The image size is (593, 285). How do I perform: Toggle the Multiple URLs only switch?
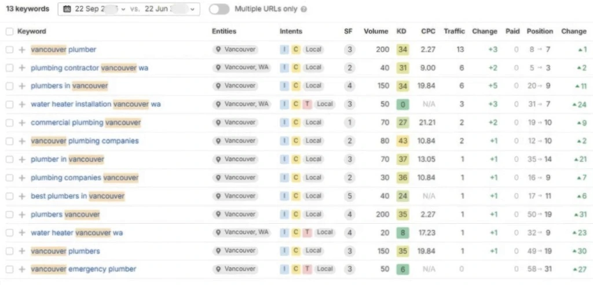click(x=219, y=9)
